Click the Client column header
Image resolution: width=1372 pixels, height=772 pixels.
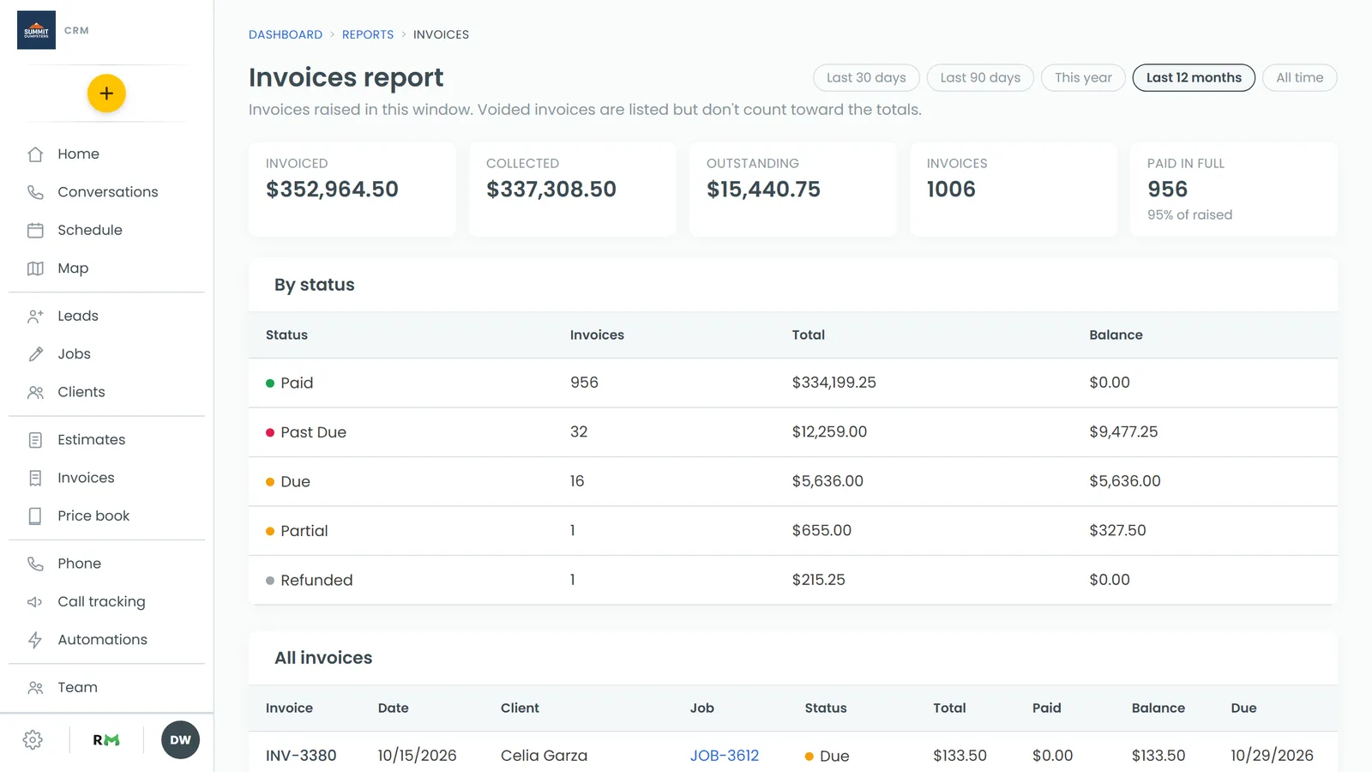520,709
